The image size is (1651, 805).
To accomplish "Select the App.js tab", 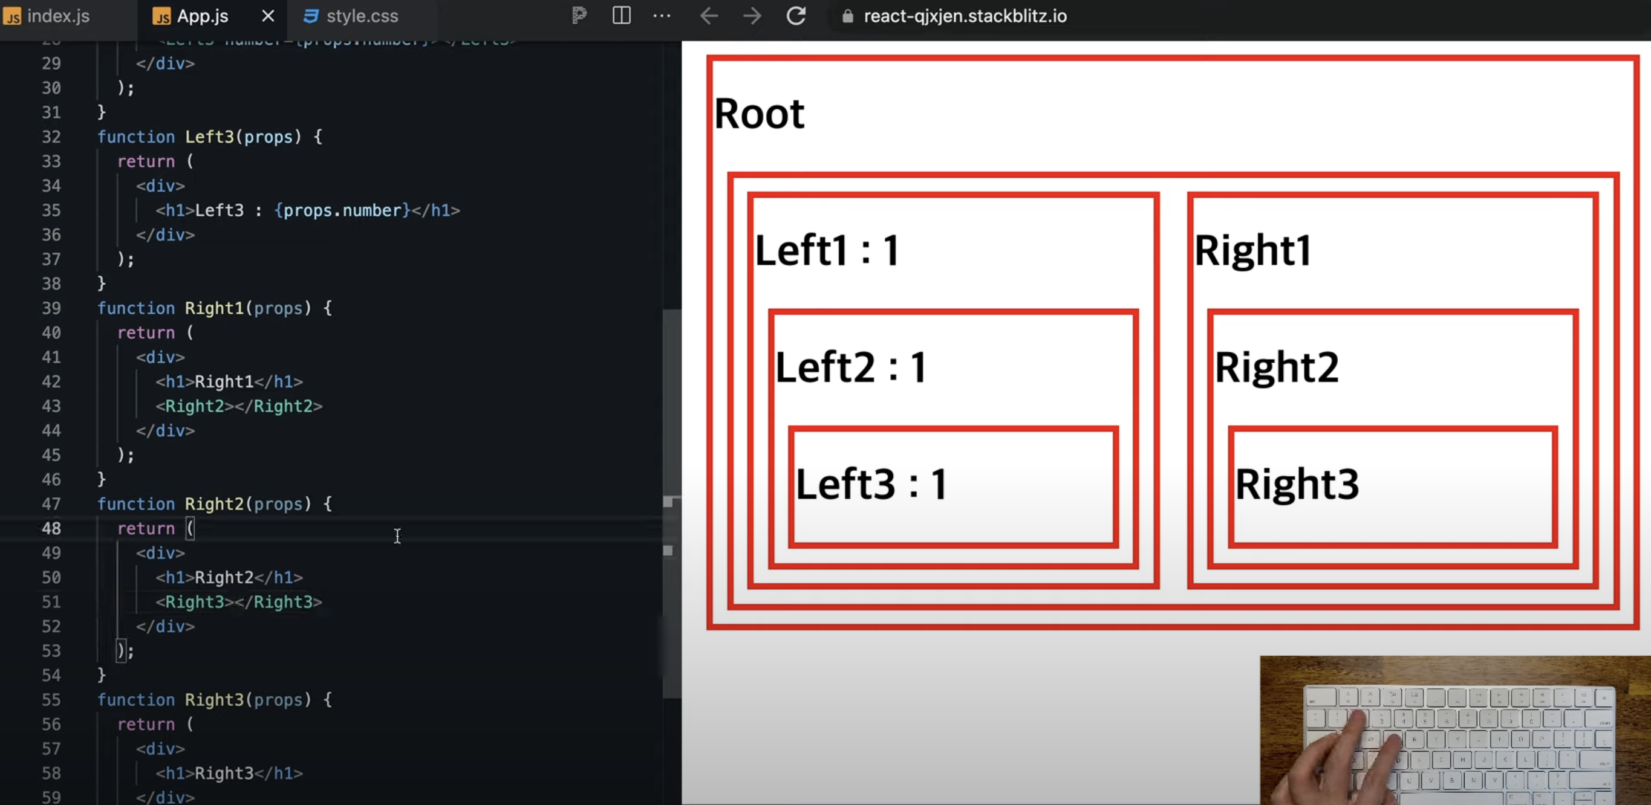I will pos(202,16).
